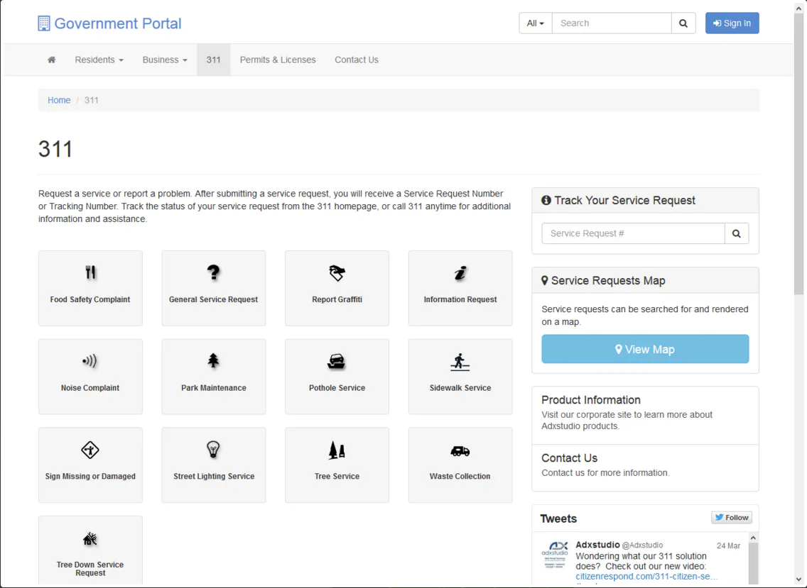The width and height of the screenshot is (807, 588).
Task: Click the Tree Down Service Request label
Action: [x=90, y=568]
